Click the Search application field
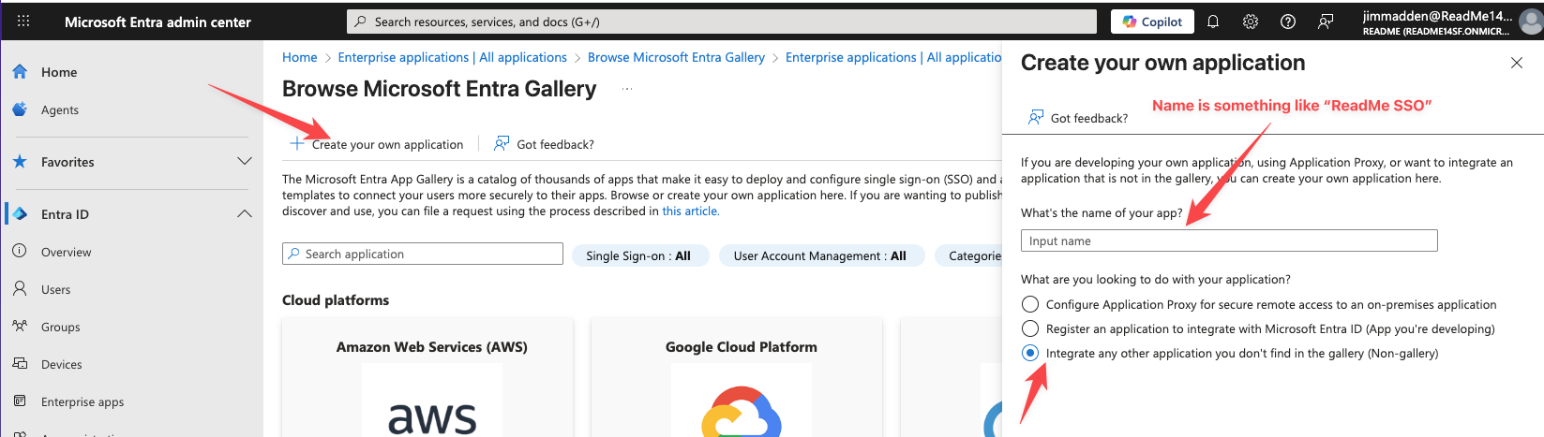The image size is (1544, 437). click(423, 254)
